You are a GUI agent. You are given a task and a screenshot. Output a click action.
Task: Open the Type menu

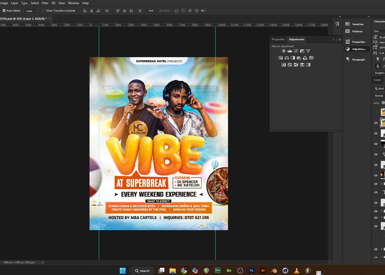[24, 3]
